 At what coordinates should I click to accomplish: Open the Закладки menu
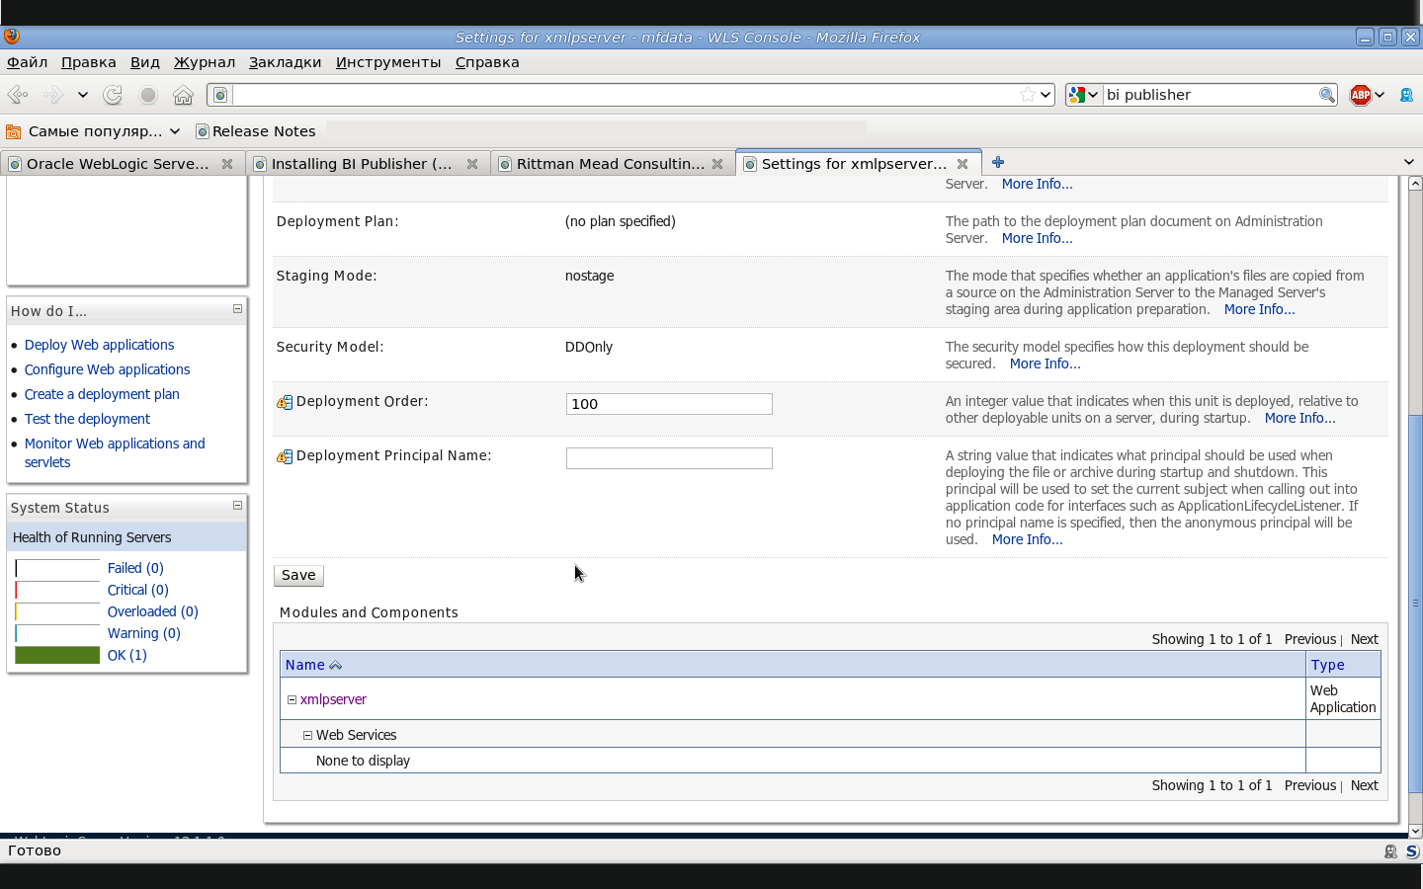pyautogui.click(x=285, y=62)
